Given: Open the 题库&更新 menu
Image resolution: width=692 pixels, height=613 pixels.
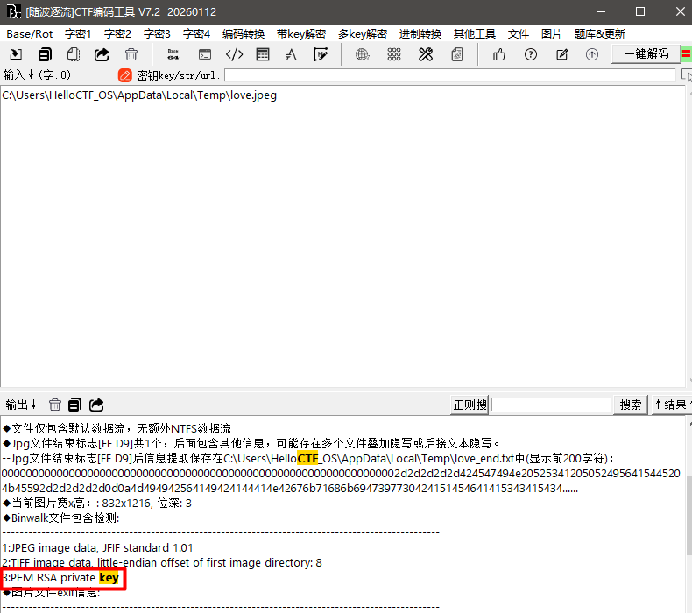Looking at the screenshot, I should point(600,33).
